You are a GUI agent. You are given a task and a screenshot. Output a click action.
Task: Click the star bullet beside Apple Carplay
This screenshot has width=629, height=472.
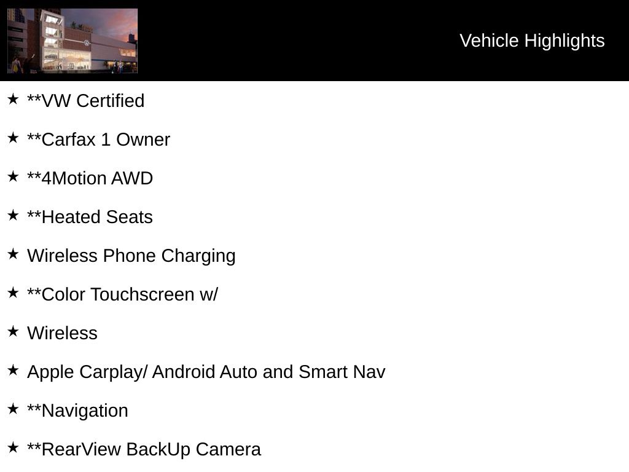pyautogui.click(x=13, y=370)
